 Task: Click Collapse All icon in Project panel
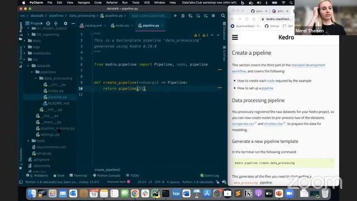[x=56, y=23]
